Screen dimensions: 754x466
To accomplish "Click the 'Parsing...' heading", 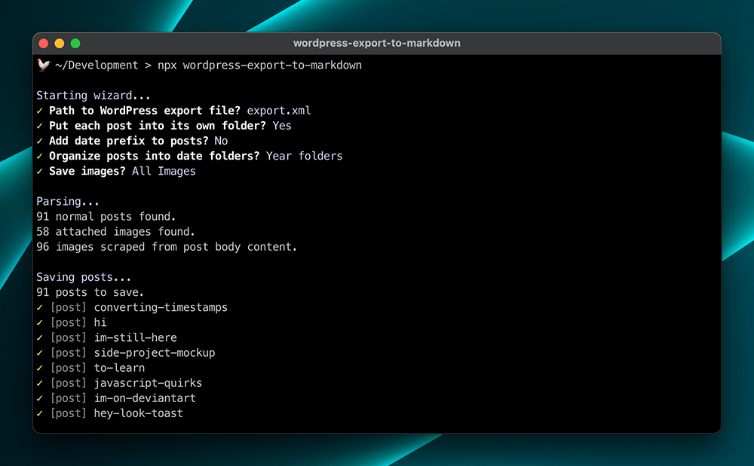I will coord(68,202).
